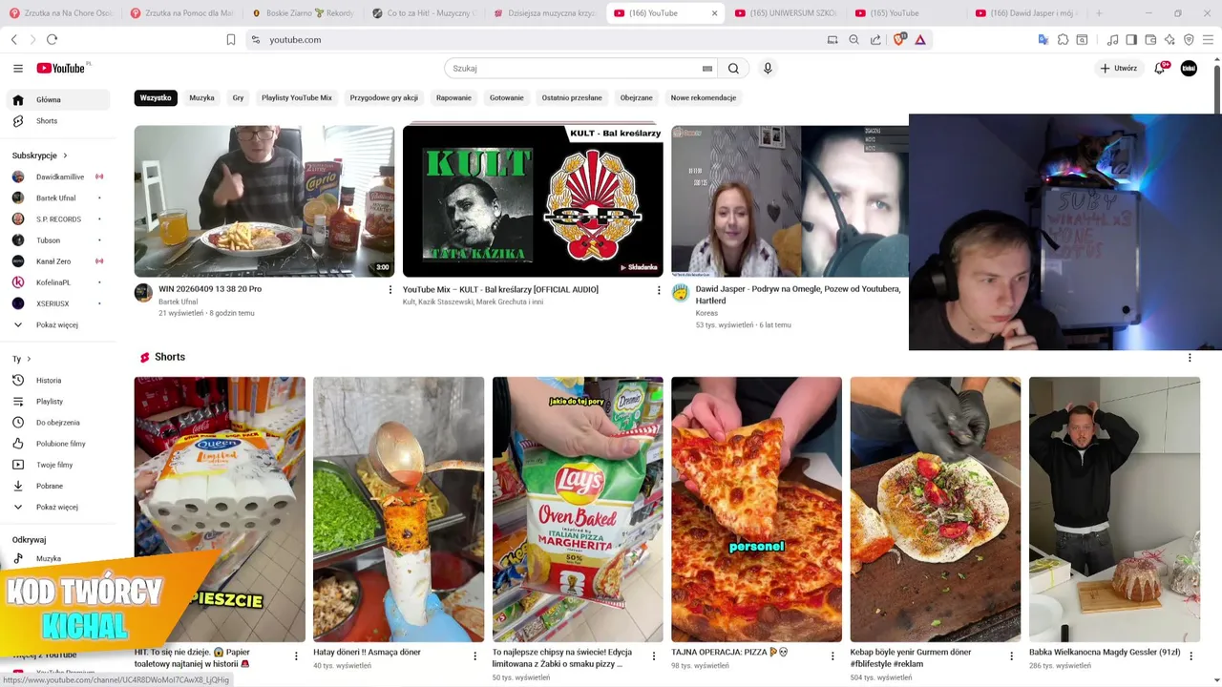Open the browser main menu (three lines)
The image size is (1222, 687).
pyautogui.click(x=1209, y=39)
